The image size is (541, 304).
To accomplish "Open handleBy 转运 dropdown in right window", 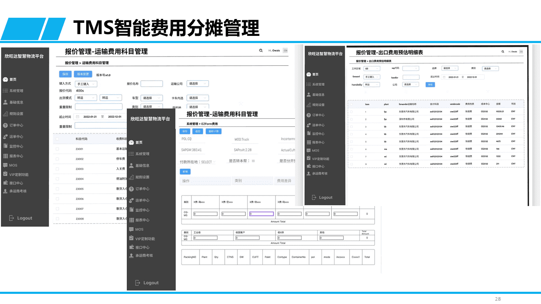I will click(372, 84).
